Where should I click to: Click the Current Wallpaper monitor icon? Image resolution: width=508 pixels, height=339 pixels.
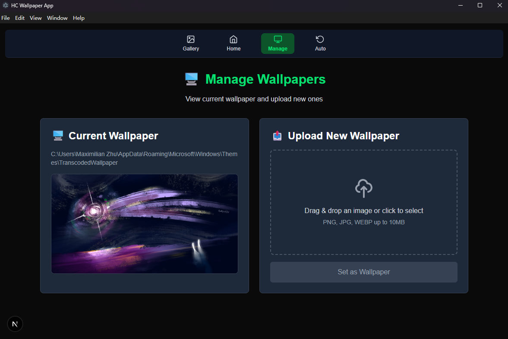pos(57,135)
